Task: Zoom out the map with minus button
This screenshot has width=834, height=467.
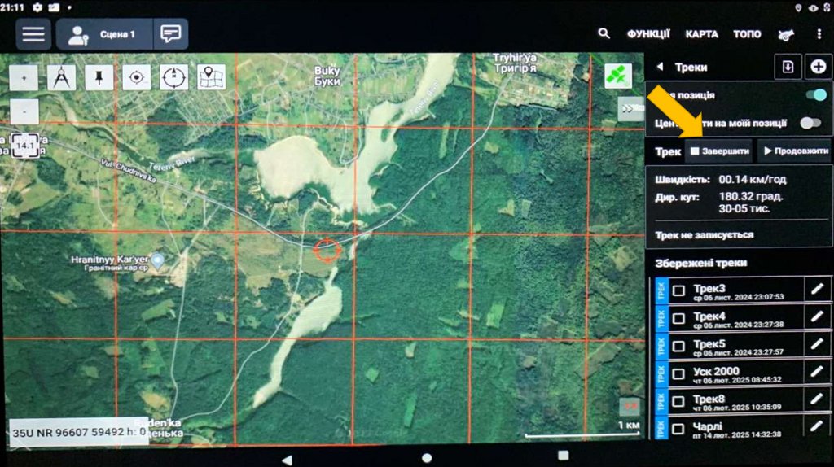Action: tap(24, 112)
